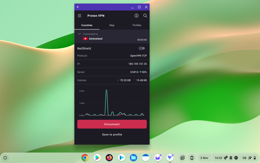Image resolution: width=260 pixels, height=163 pixels.
Task: Open the Phone Hub icon on shelf
Action: click(x=192, y=158)
